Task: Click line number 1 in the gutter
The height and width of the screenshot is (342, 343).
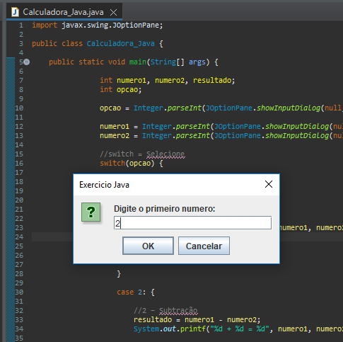Action: [21, 25]
